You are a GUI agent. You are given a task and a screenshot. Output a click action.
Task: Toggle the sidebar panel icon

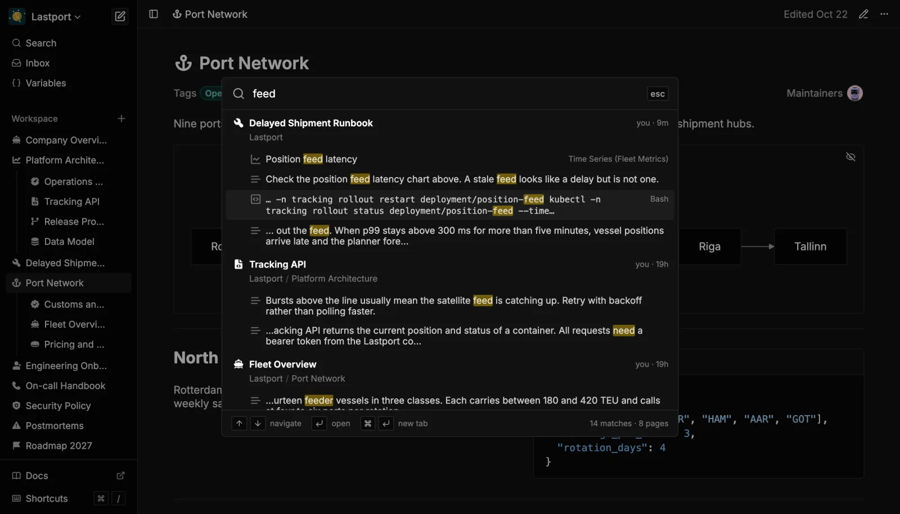point(154,14)
